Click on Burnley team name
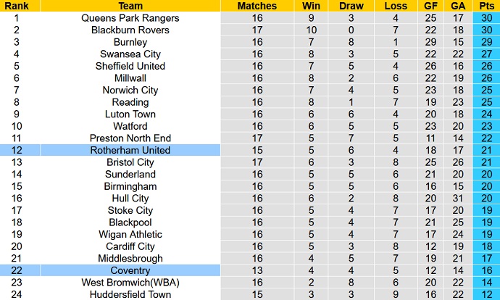Image resolution: width=500 pixels, height=300 pixels. (x=130, y=42)
